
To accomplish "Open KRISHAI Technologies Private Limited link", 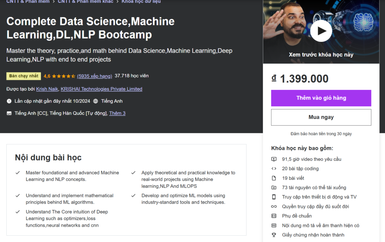I will pos(102,89).
